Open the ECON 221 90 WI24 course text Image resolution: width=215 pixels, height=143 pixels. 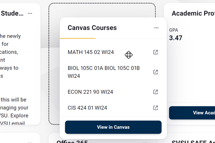[90, 92]
